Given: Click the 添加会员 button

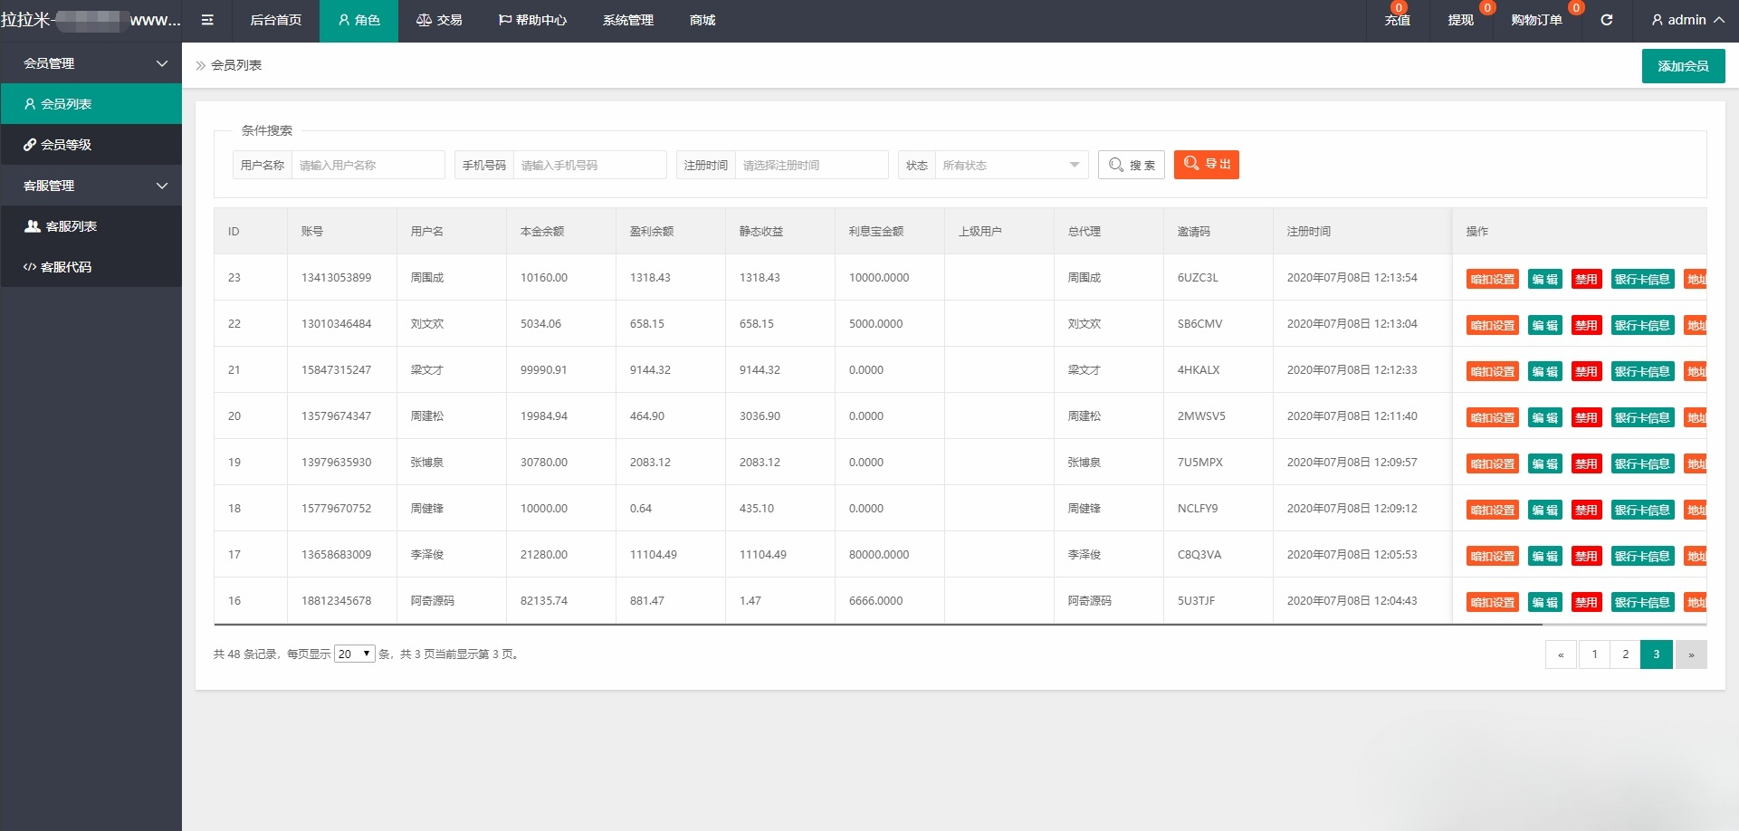Looking at the screenshot, I should 1683,65.
